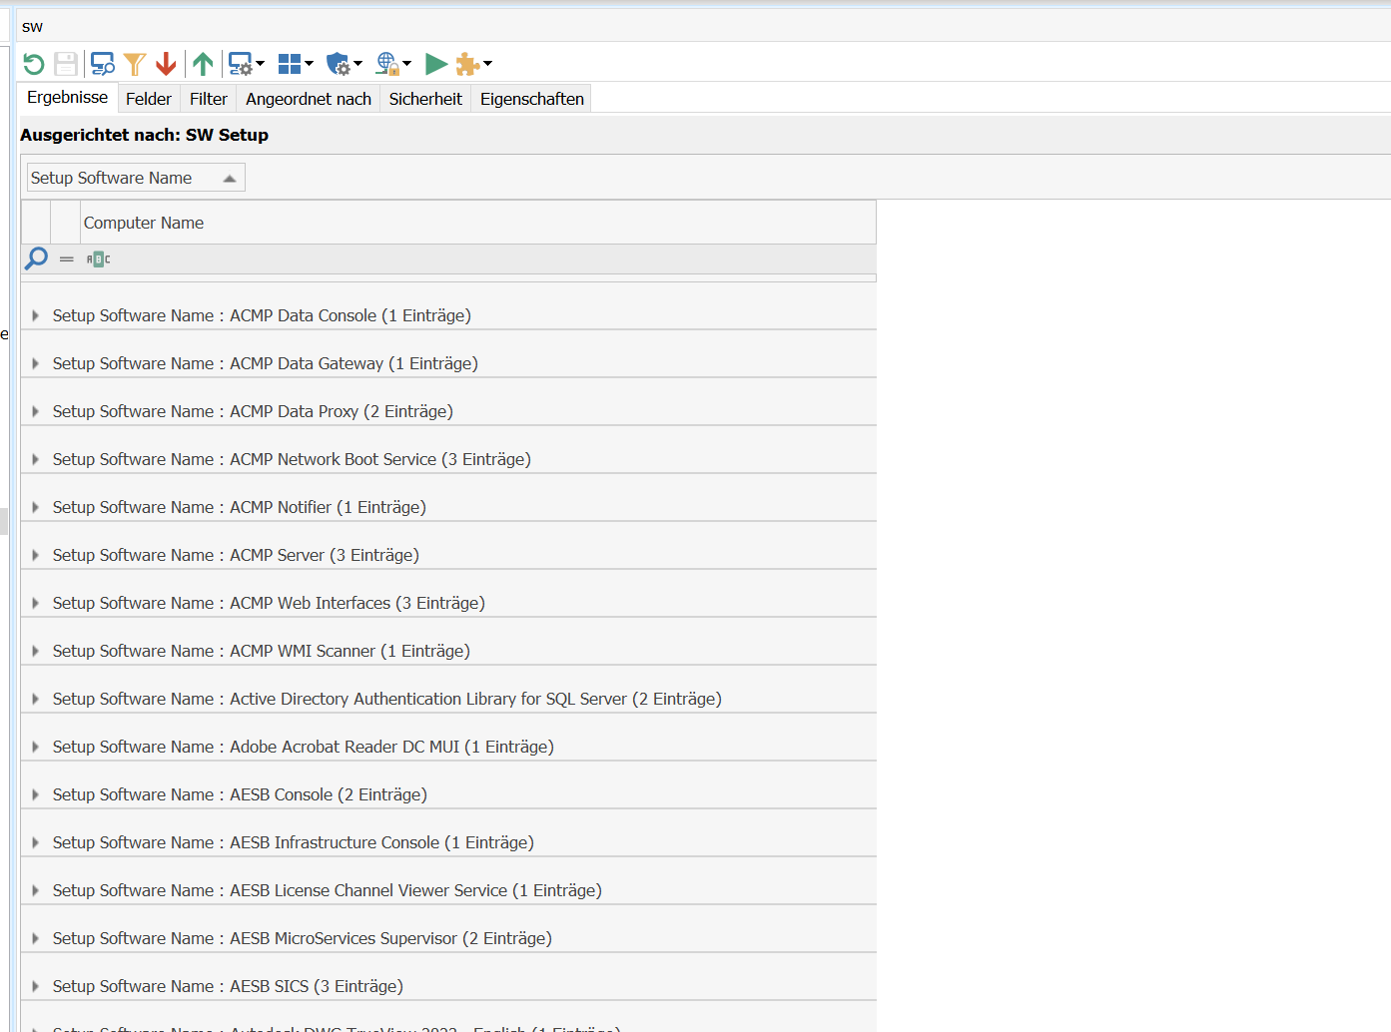Expand the ACMP WMI Scanner group
This screenshot has height=1032, width=1391.
[35, 651]
